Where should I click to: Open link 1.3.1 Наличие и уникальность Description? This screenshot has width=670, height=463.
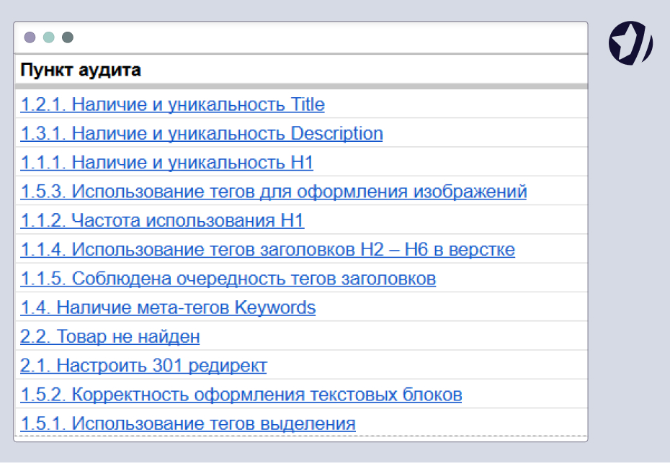pos(201,134)
